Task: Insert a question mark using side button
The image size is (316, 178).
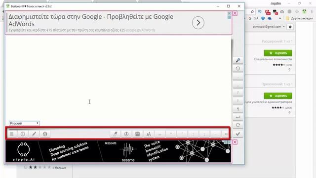Action: 238,92
